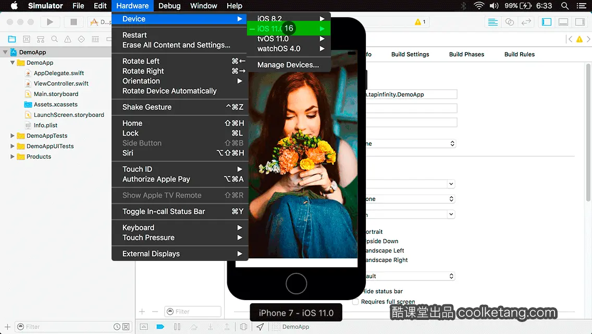Click the Wi-Fi status icon
The height and width of the screenshot is (334, 592).
pos(479,6)
